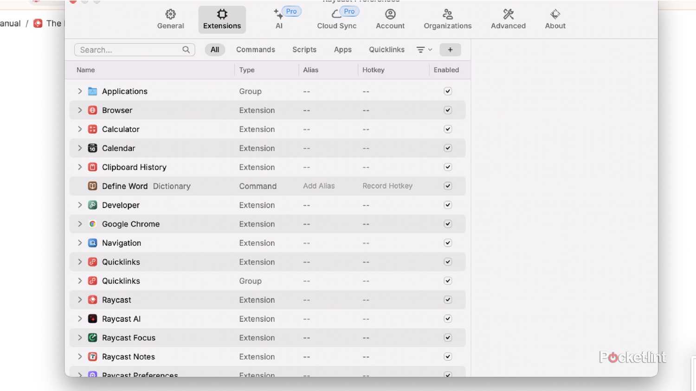Open Advanced settings tools icon

point(508,14)
